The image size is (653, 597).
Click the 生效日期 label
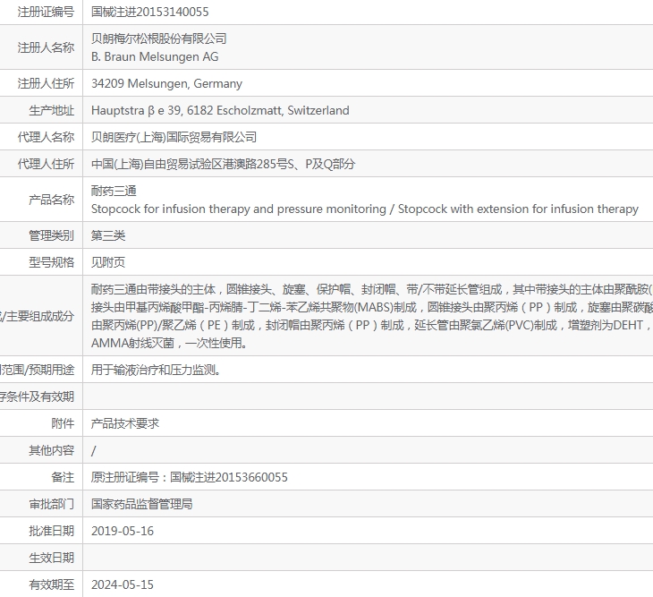click(51, 558)
